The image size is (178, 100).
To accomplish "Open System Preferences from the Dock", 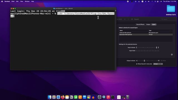I will (100, 97).
